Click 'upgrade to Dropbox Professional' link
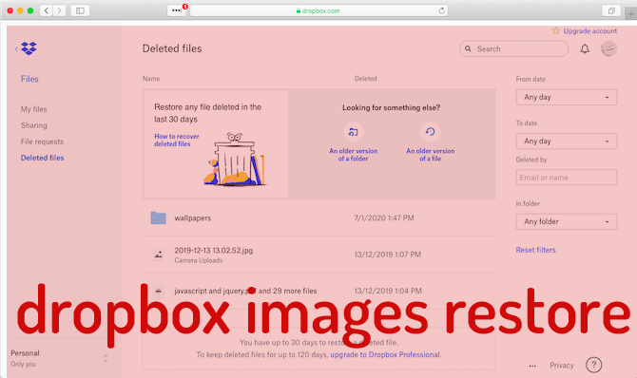The height and width of the screenshot is (378, 637). point(385,354)
